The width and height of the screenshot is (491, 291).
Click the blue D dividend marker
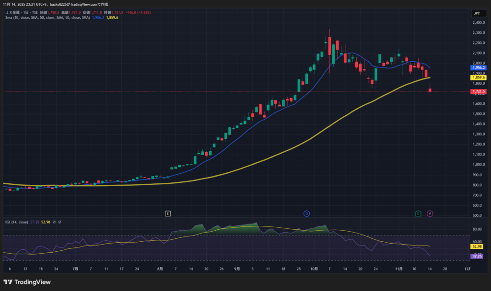point(306,213)
